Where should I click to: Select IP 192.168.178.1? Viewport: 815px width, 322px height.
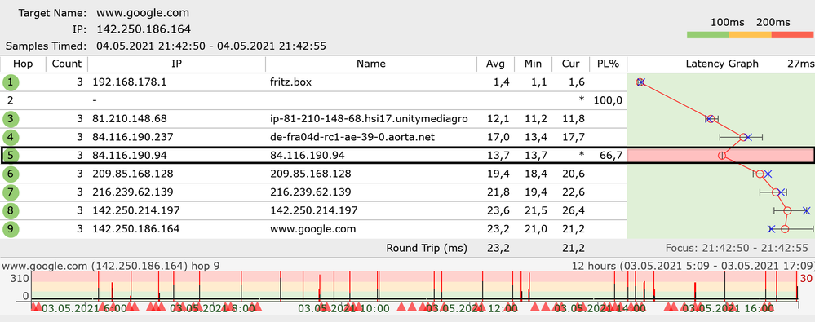click(x=130, y=82)
